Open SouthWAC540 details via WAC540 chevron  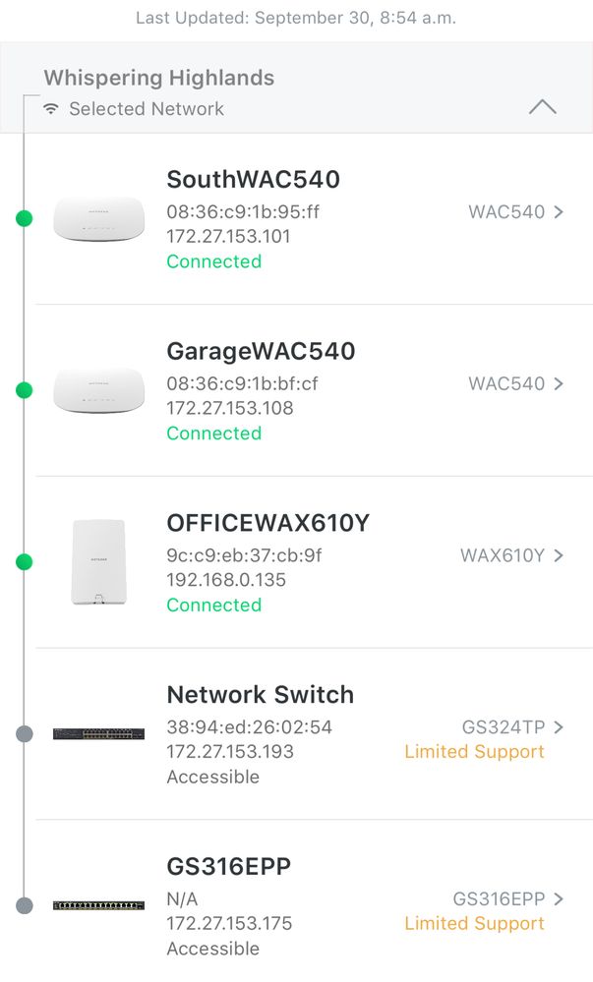(x=559, y=211)
